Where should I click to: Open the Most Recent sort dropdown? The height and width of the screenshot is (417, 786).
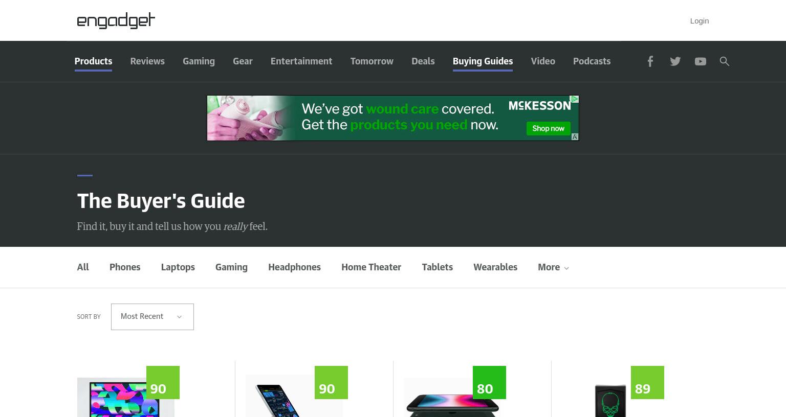(152, 317)
